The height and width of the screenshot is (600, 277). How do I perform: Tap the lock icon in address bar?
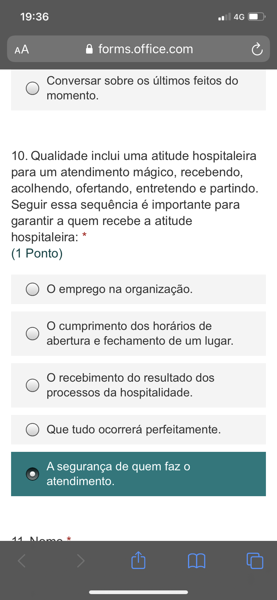pyautogui.click(x=89, y=49)
